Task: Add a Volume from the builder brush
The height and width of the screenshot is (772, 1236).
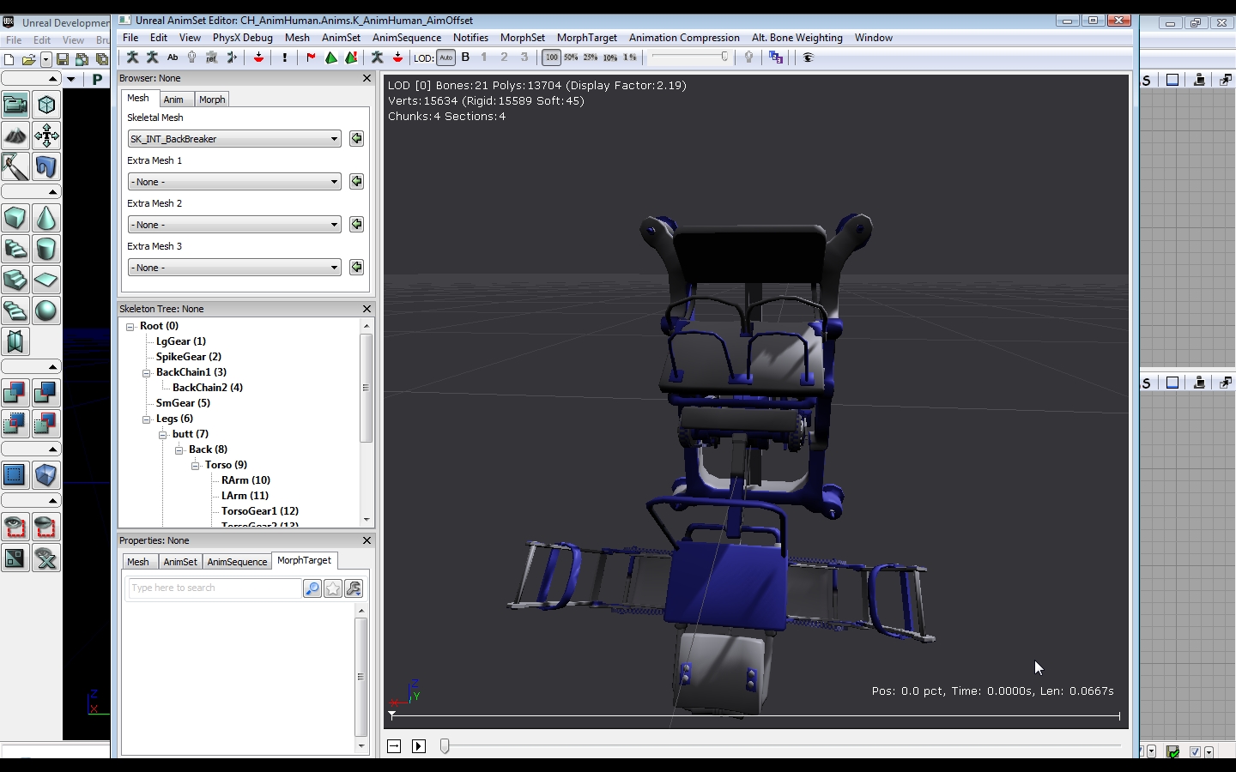Action: (46, 475)
